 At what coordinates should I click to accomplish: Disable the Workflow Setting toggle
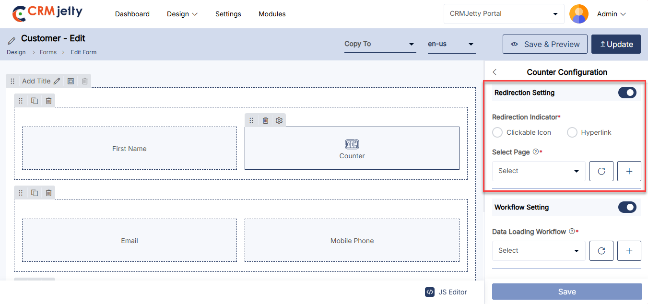pyautogui.click(x=627, y=207)
